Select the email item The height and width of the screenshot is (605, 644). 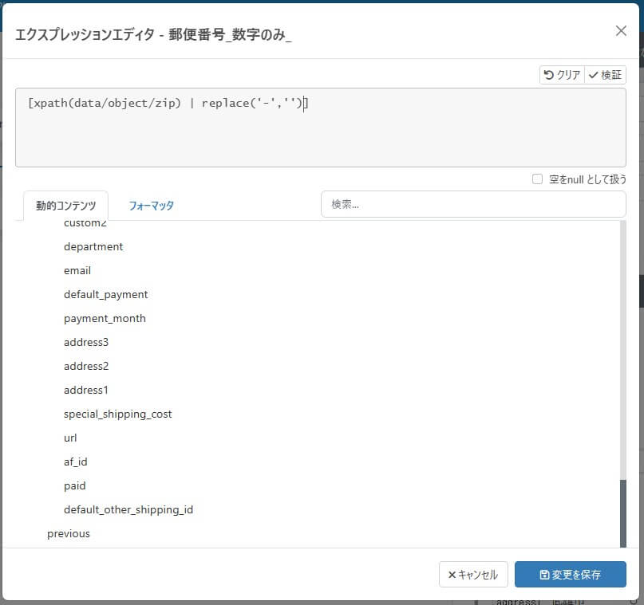pos(77,271)
